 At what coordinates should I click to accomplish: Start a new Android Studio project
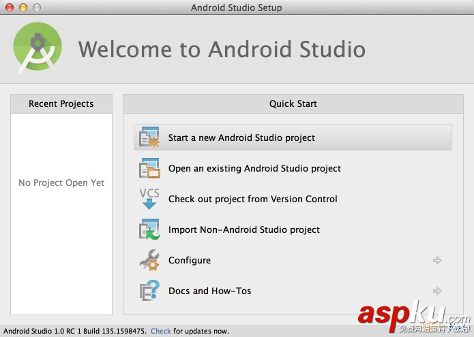pos(293,138)
